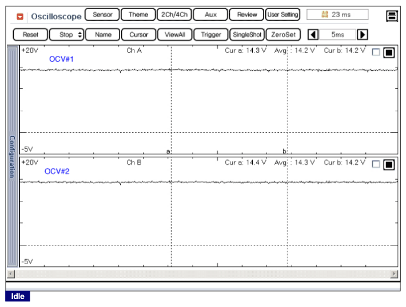
Task: Click the SingleShot button
Action: click(x=247, y=35)
